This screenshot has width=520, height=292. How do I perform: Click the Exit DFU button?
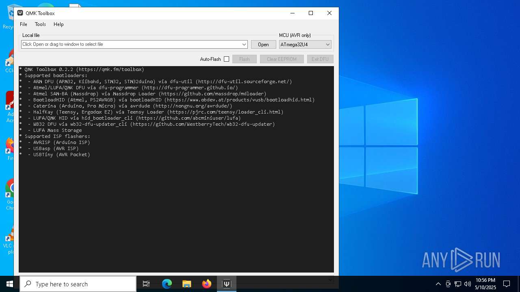coord(320,59)
